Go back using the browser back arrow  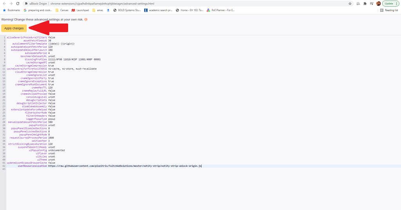[4, 4]
